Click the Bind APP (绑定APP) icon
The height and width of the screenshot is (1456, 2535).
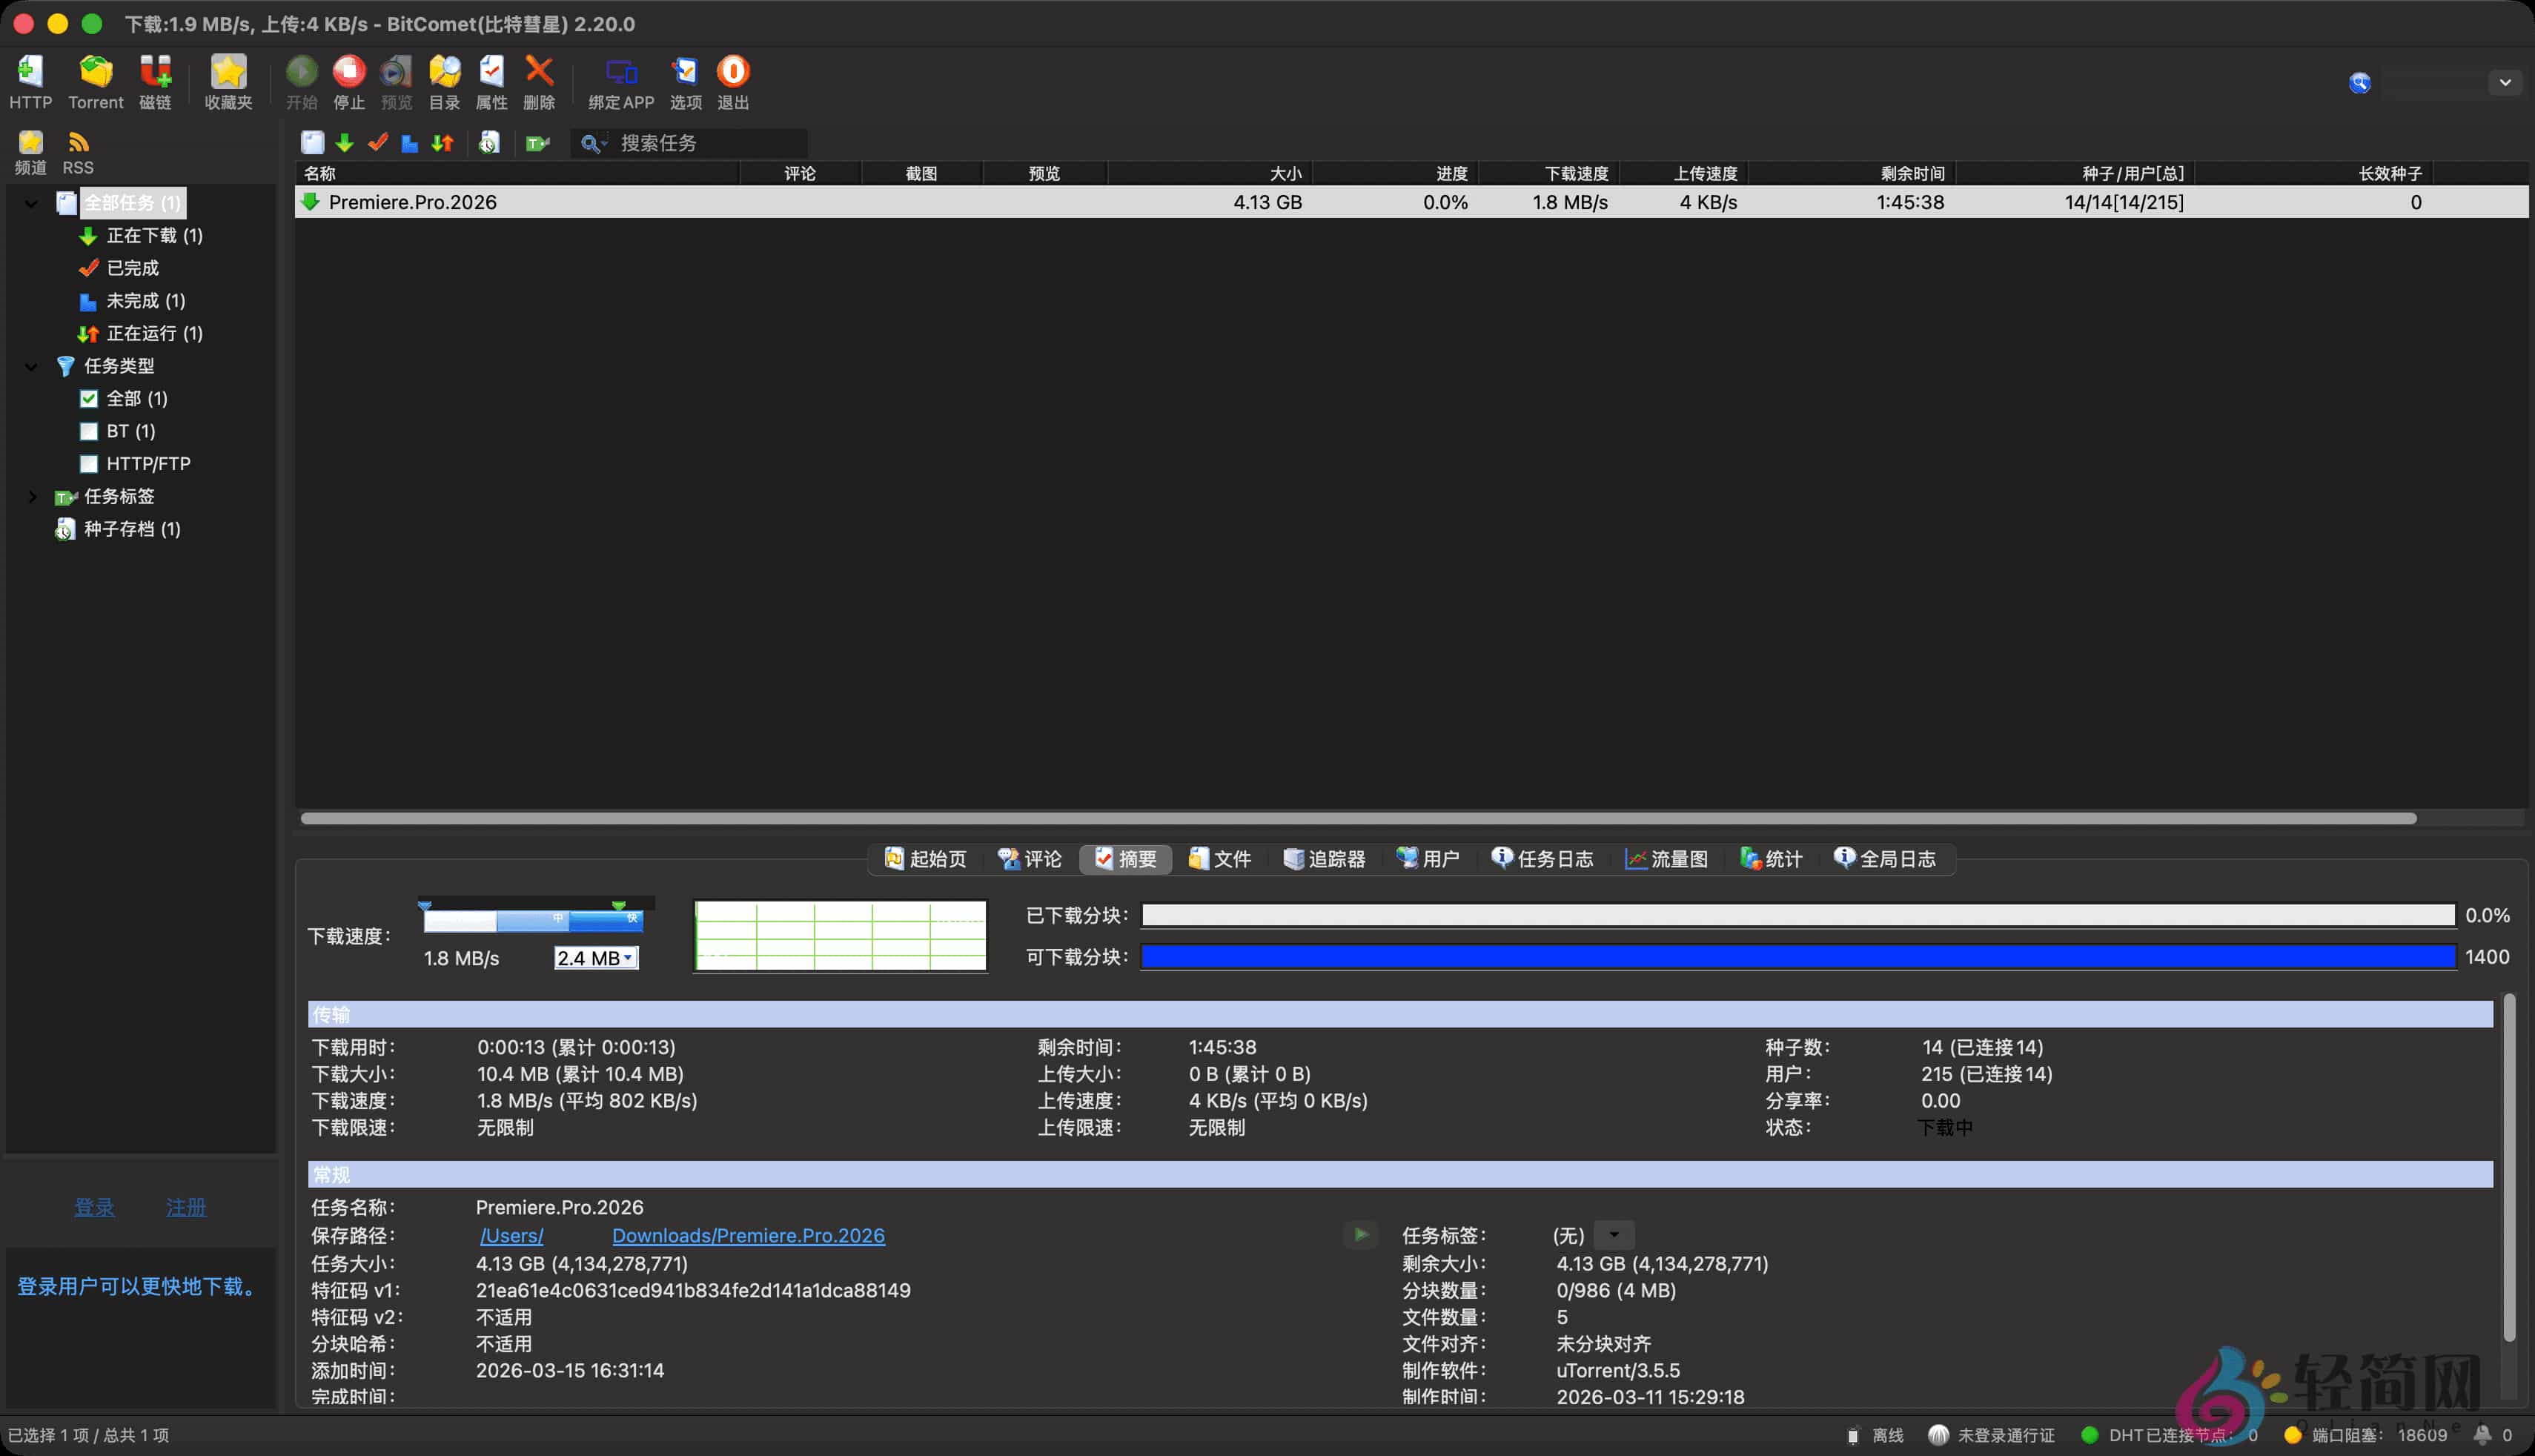tap(620, 72)
